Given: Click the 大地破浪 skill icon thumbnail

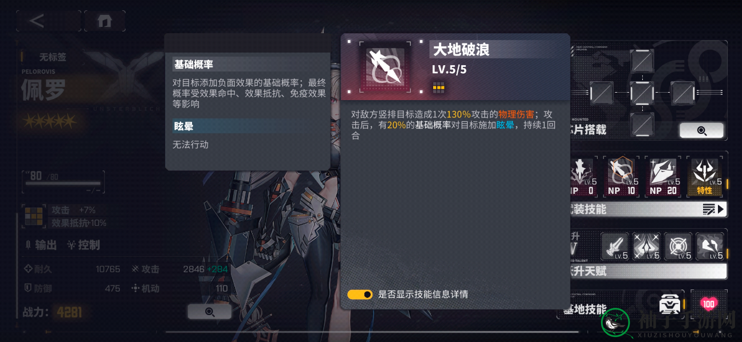Looking at the screenshot, I should 384,67.
